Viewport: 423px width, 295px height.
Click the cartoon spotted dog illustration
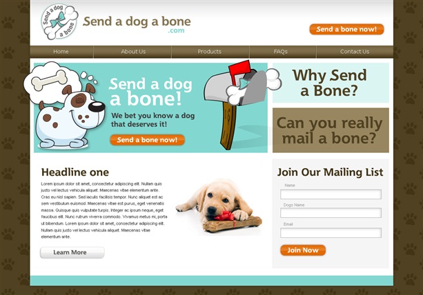(70, 116)
